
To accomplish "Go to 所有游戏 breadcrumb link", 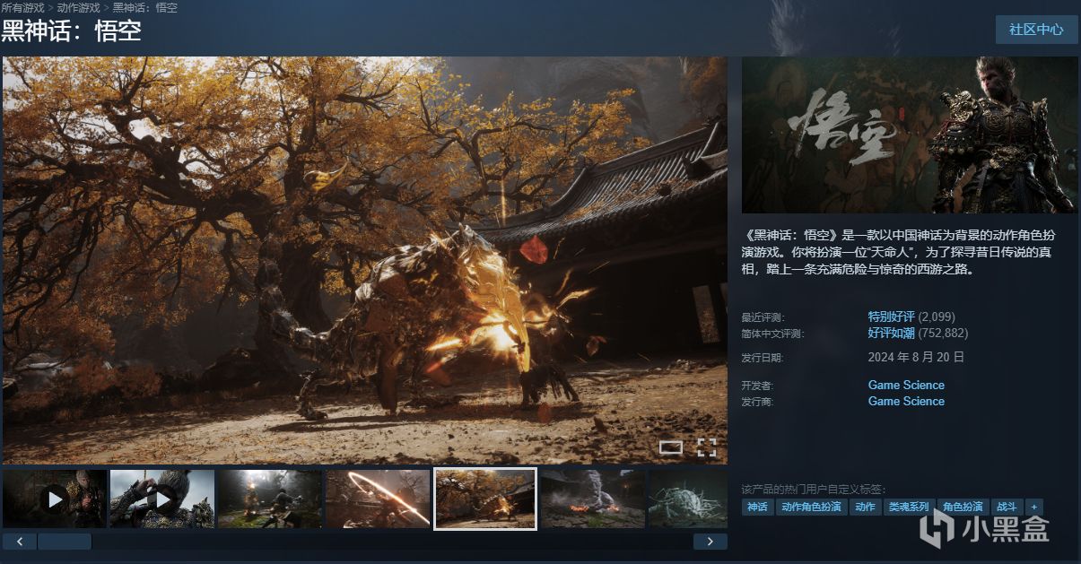I will click(22, 7).
